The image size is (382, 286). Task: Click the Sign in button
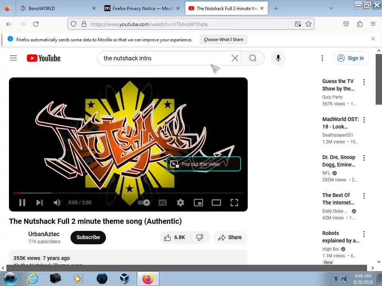tap(351, 58)
